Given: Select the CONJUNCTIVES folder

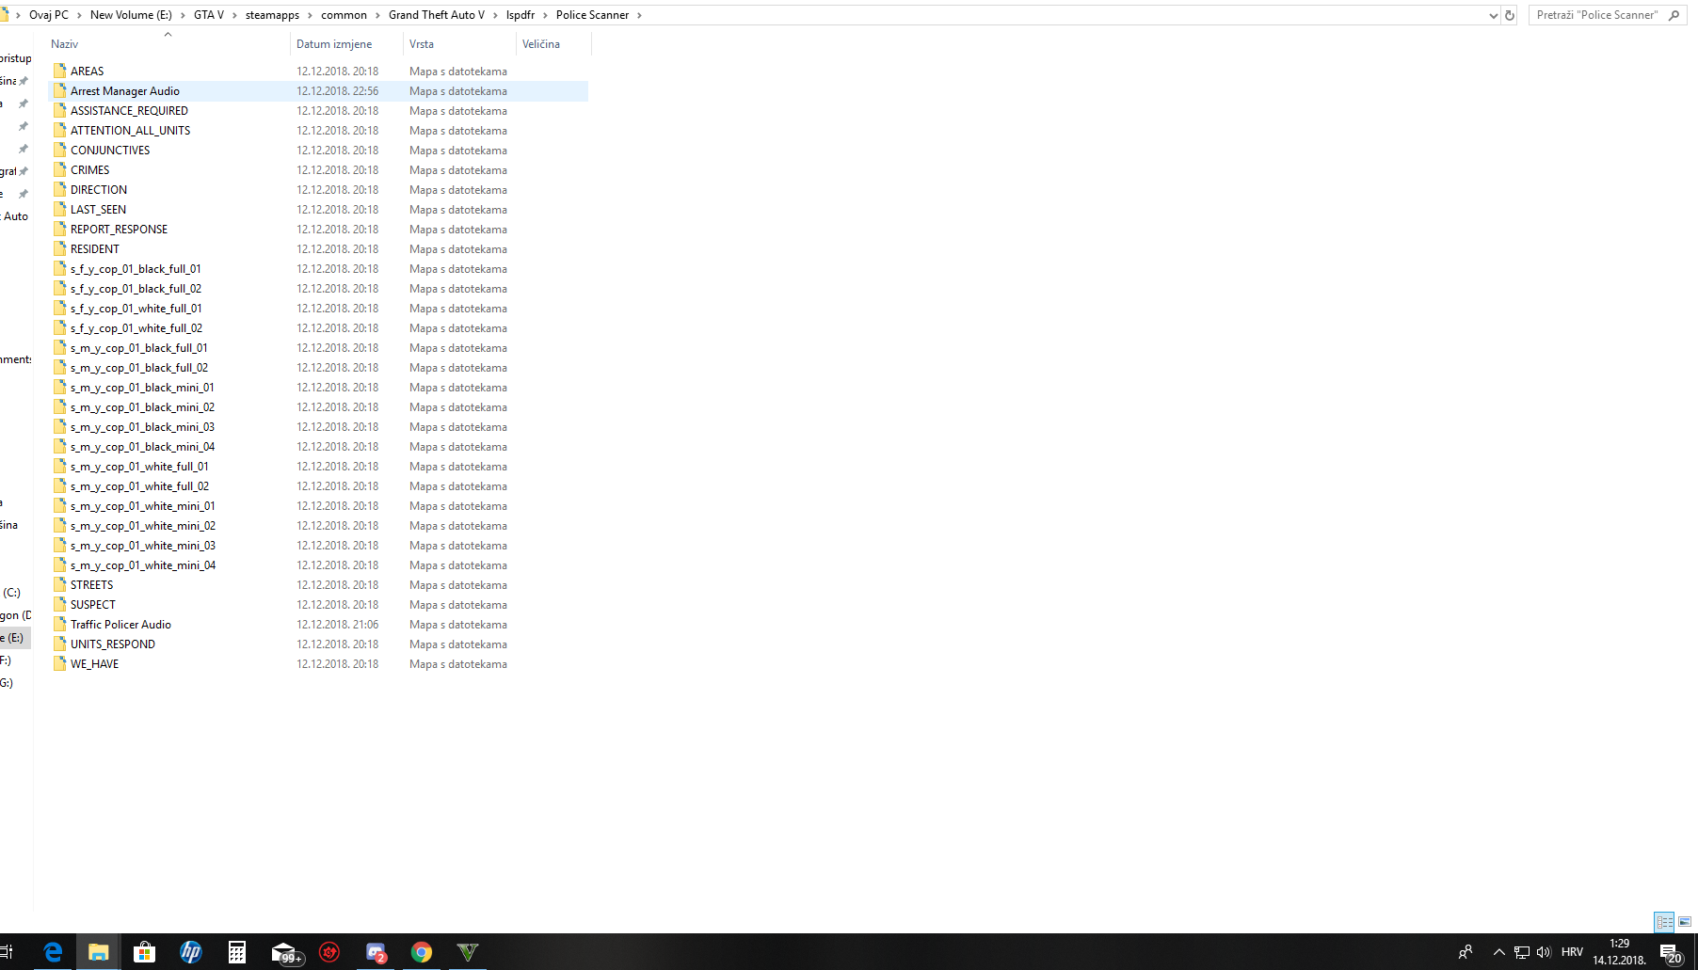Looking at the screenshot, I should click(110, 151).
